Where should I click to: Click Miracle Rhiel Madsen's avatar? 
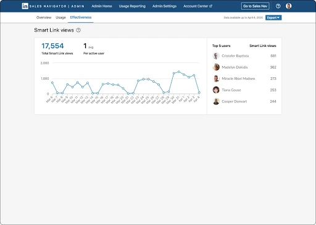(216, 79)
